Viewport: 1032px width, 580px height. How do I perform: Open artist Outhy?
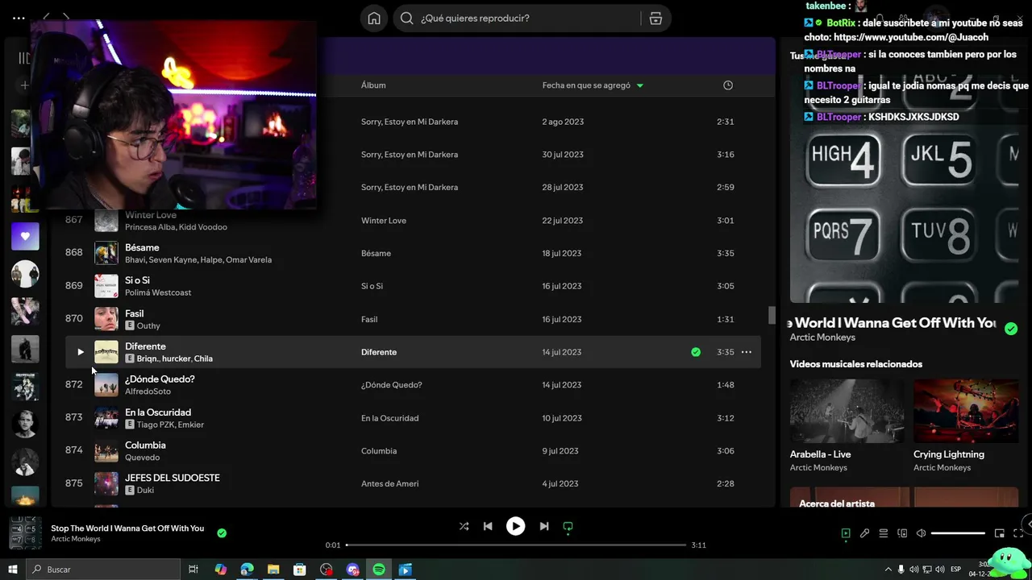pyautogui.click(x=148, y=325)
